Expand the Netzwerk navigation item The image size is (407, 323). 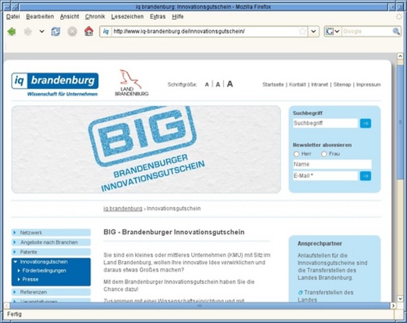[x=51, y=233]
